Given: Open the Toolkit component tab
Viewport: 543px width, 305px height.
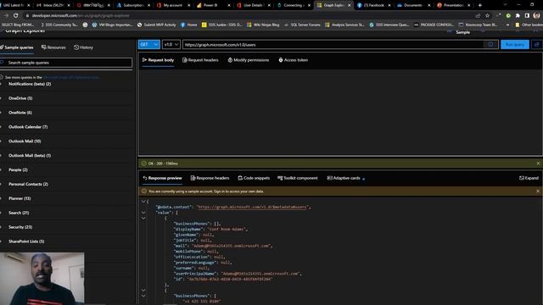Looking at the screenshot, I should 298,178.
